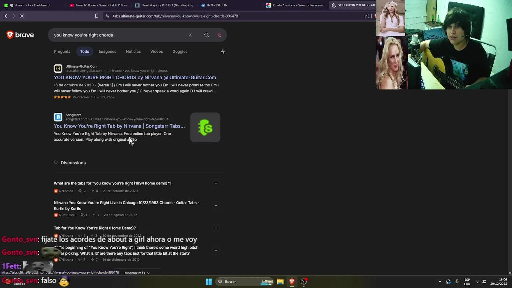Screen dimensions: 512x288
Task: Open the volume tray icon
Action: 484,282
